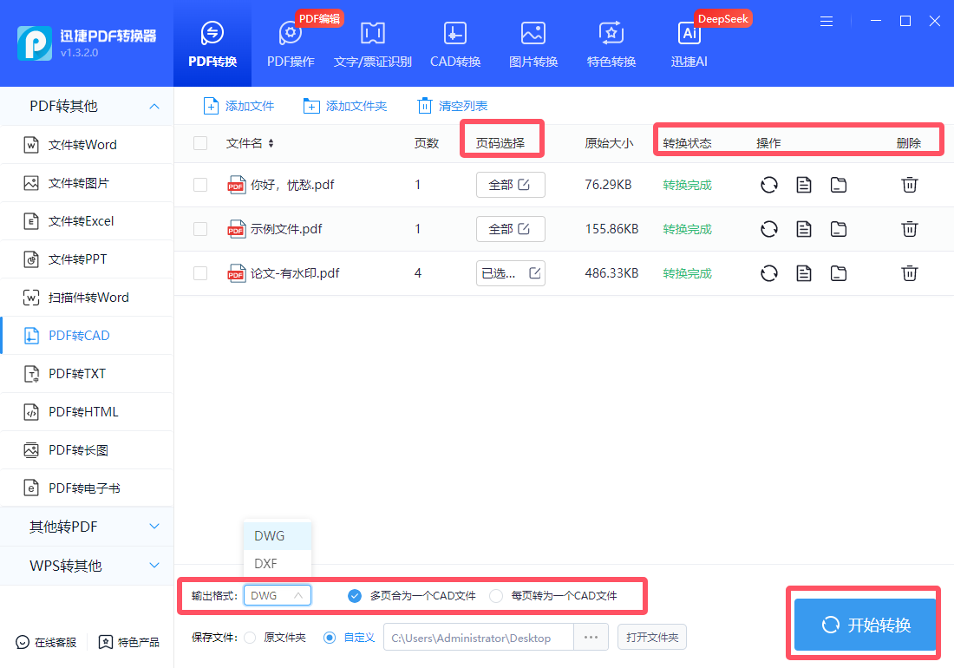Screen dimensions: 954x668
Task: Choose 自定义 save location radio
Action: click(x=330, y=638)
